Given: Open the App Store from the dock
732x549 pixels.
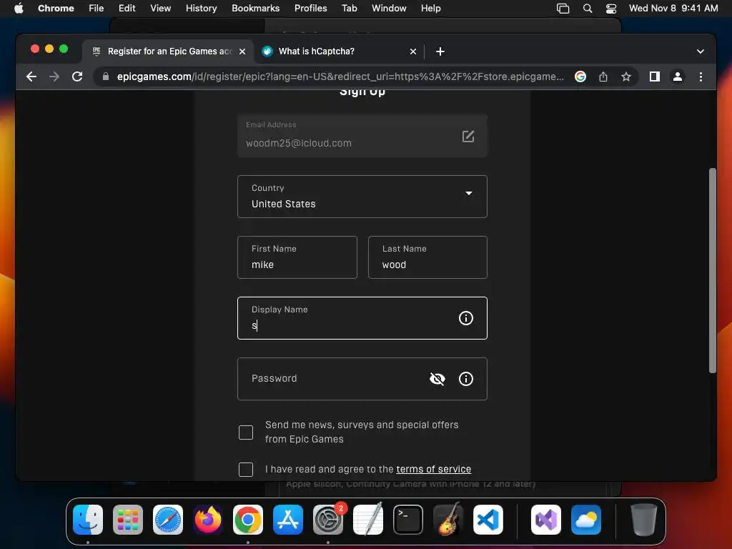Looking at the screenshot, I should [x=288, y=520].
